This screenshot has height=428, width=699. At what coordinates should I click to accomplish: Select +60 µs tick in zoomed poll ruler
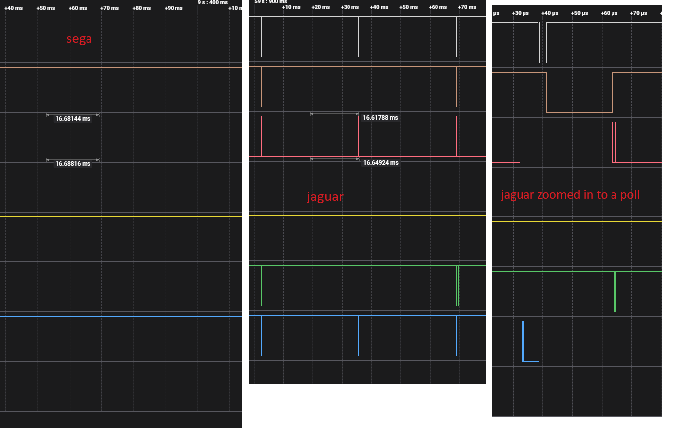(609, 13)
